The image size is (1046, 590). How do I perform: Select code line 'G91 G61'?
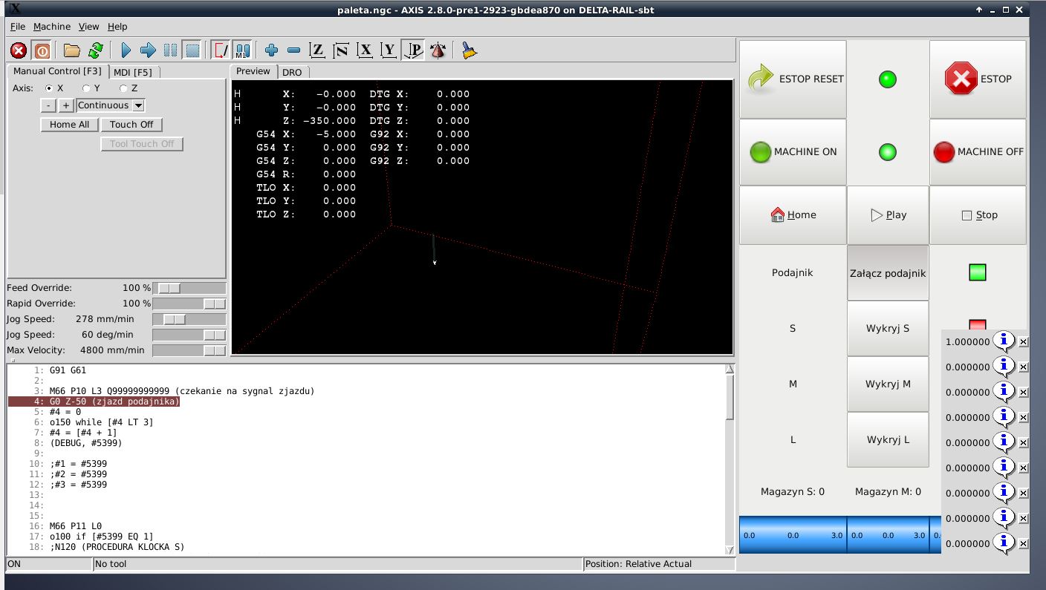pyautogui.click(x=68, y=370)
